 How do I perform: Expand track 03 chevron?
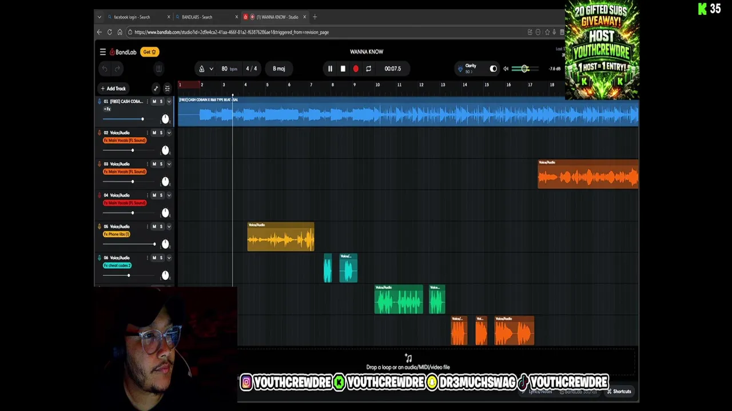pos(169,164)
